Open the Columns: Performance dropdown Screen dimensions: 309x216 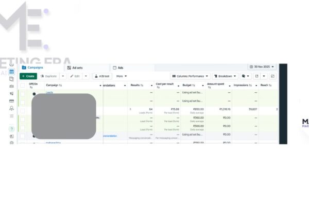click(x=190, y=76)
